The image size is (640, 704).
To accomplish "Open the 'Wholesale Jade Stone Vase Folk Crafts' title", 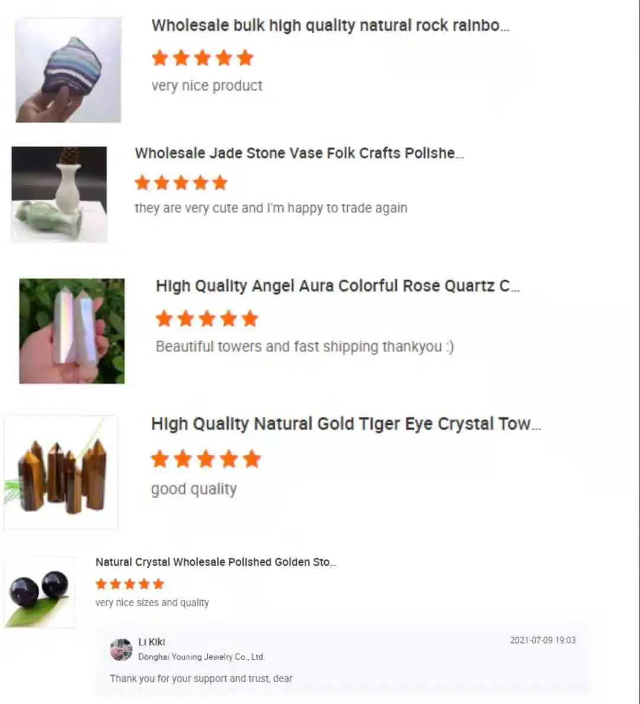I will pos(300,153).
